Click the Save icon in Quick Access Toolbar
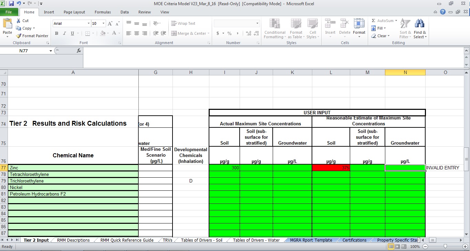Image resolution: width=470 pixels, height=251 pixels. pyautogui.click(x=11, y=3)
